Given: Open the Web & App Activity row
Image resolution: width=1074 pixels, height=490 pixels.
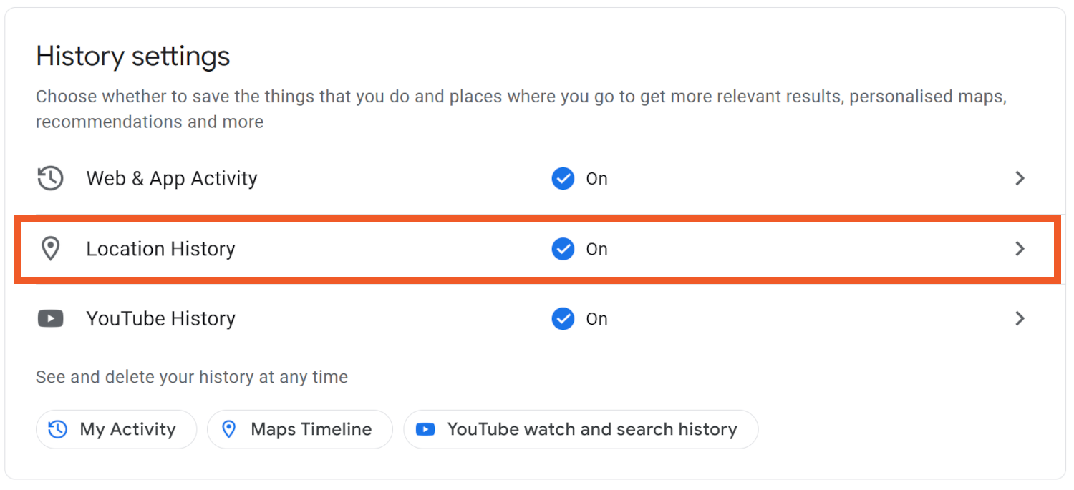Looking at the screenshot, I should (172, 178).
